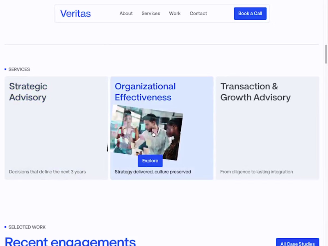Open the Contact nav item
Image resolution: width=328 pixels, height=246 pixels.
tap(198, 14)
